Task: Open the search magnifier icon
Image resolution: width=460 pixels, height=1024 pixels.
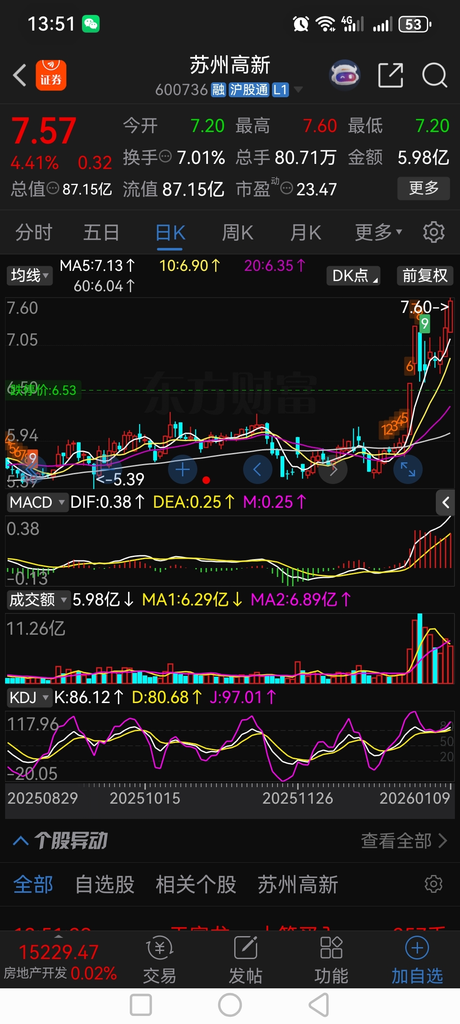Action: [x=435, y=75]
